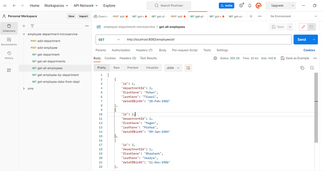Click the New button
Image resolution: width=323 pixels, height=171 pixels.
pyautogui.click(x=72, y=16)
